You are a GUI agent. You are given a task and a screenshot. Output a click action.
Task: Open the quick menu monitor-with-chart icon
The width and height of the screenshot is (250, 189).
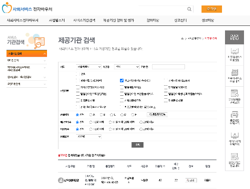click(234, 51)
